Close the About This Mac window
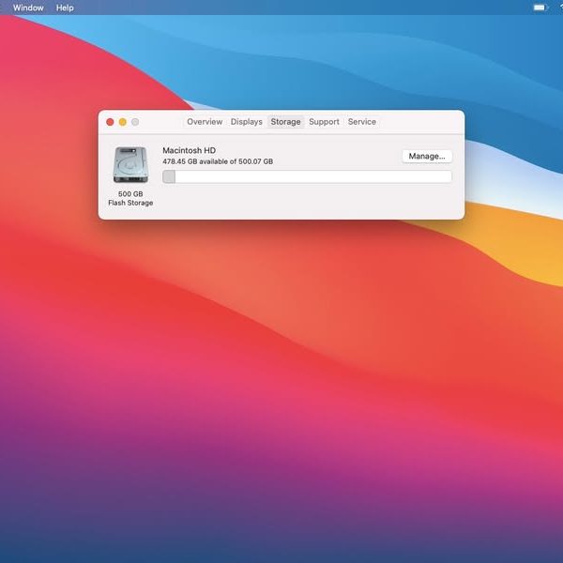Image resolution: width=563 pixels, height=563 pixels. pos(110,122)
